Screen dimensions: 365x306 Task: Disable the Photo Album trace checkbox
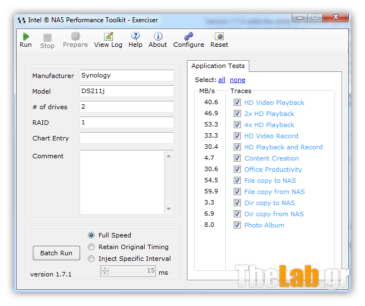point(238,225)
